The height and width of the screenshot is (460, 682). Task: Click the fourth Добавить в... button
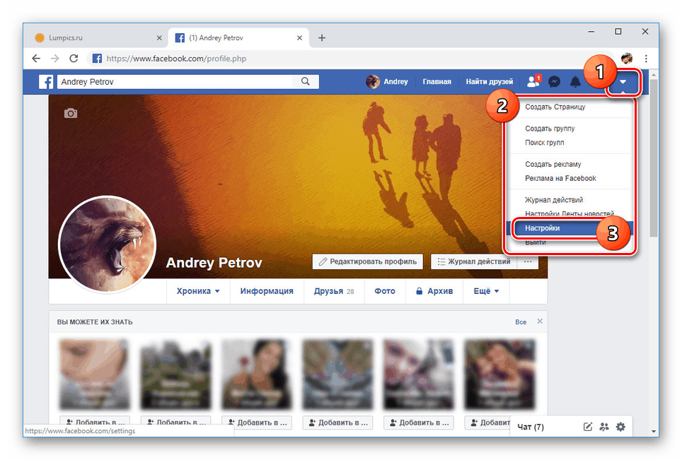(337, 423)
